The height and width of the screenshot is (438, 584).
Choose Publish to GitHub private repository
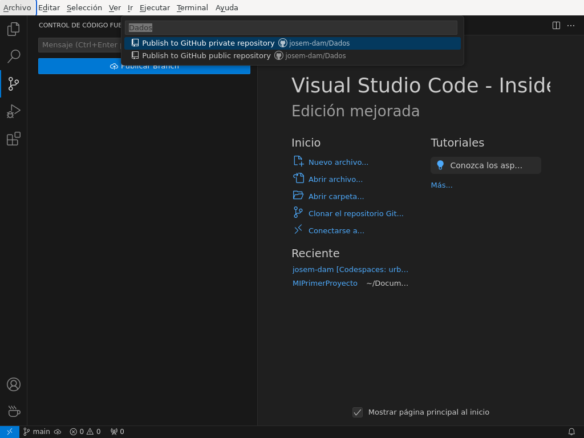click(x=293, y=43)
